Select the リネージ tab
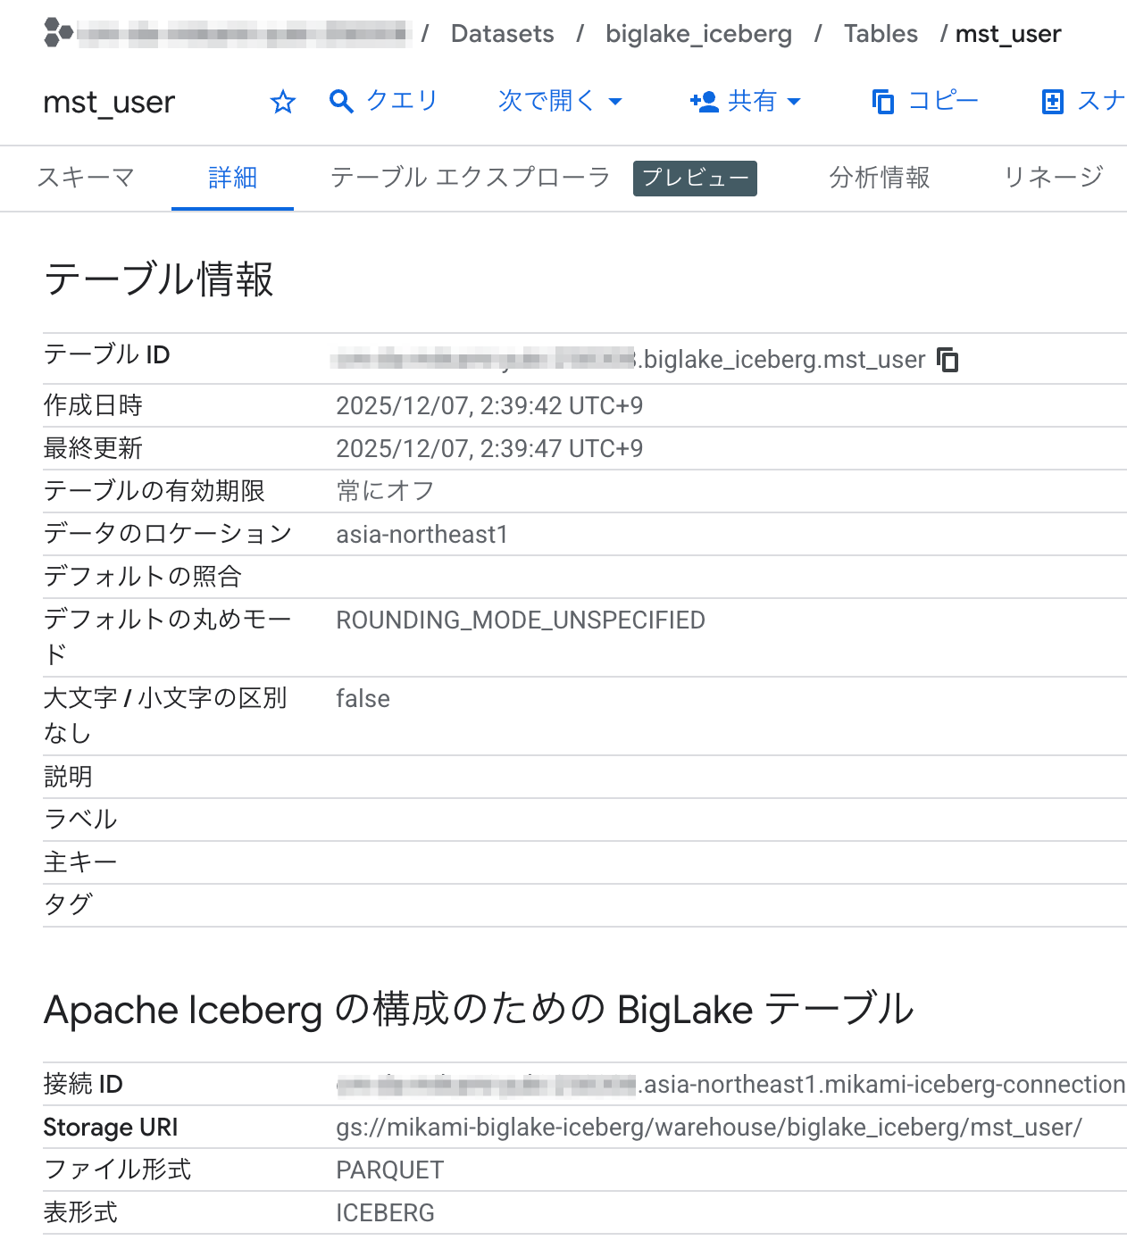This screenshot has width=1127, height=1257. (1052, 178)
